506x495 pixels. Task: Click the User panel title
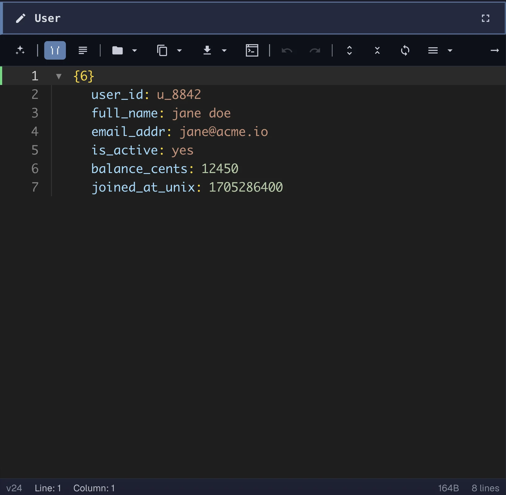click(47, 18)
